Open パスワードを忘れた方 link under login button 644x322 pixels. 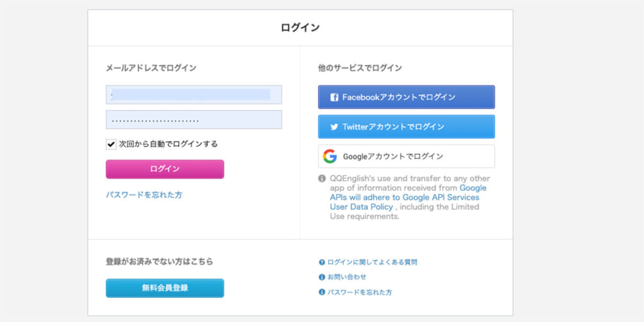(144, 195)
